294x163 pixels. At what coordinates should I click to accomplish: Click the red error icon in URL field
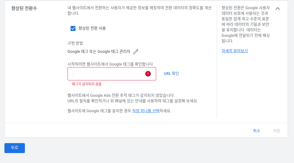pos(148,74)
